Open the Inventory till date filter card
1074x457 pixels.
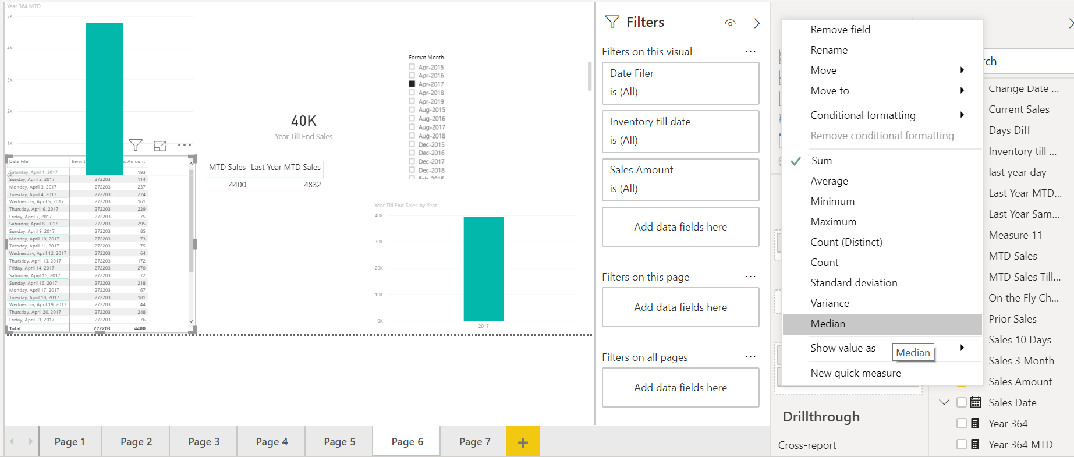tap(680, 132)
